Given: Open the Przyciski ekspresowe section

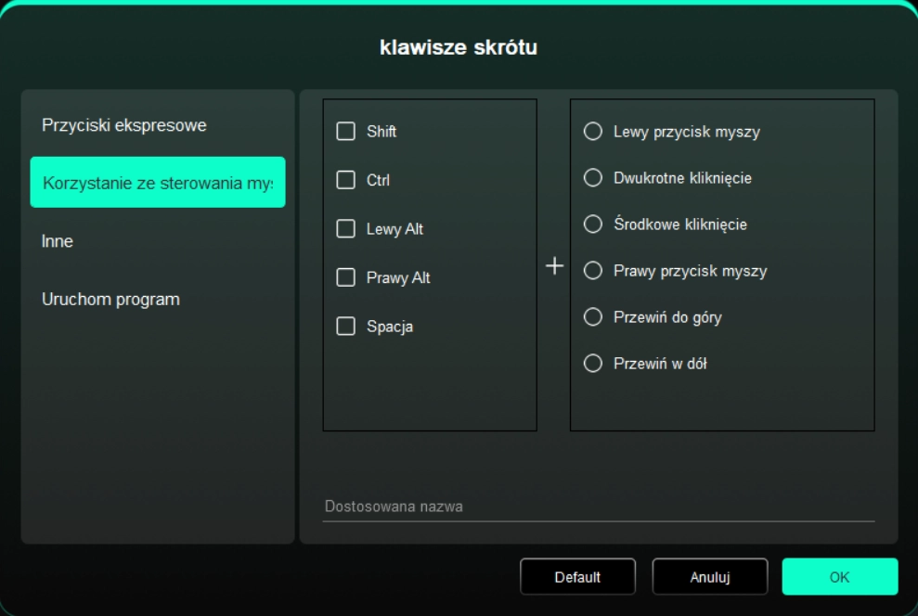Looking at the screenshot, I should tap(123, 125).
